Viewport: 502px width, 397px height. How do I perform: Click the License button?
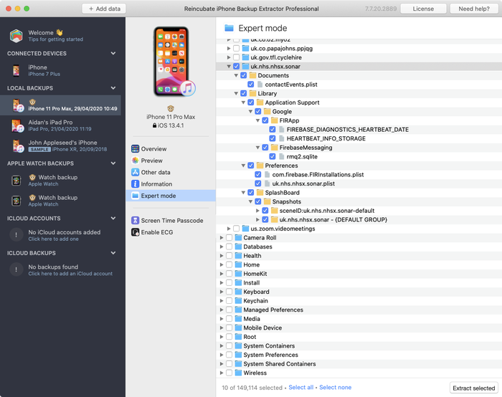pyautogui.click(x=423, y=9)
